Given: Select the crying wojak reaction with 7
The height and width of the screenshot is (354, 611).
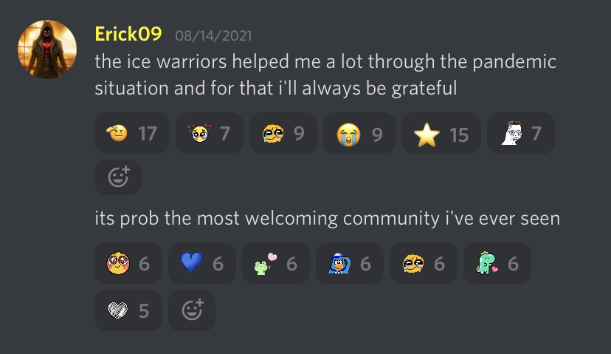Looking at the screenshot, I should (520, 133).
